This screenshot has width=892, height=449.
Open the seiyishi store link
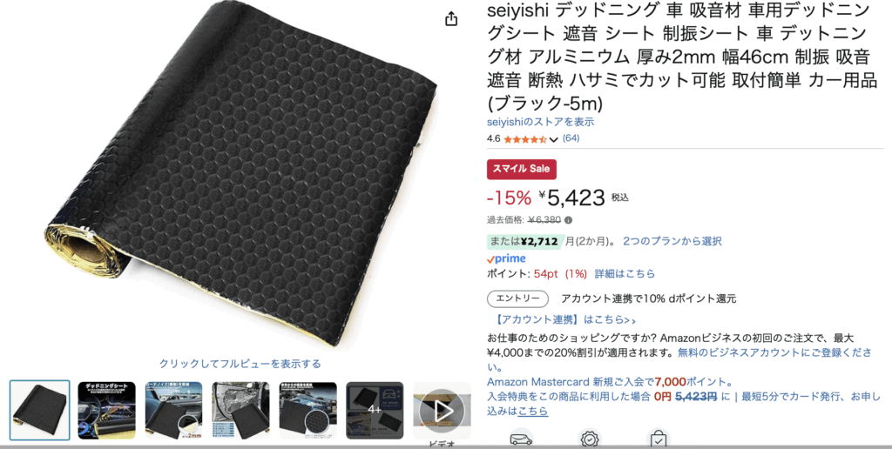[540, 122]
